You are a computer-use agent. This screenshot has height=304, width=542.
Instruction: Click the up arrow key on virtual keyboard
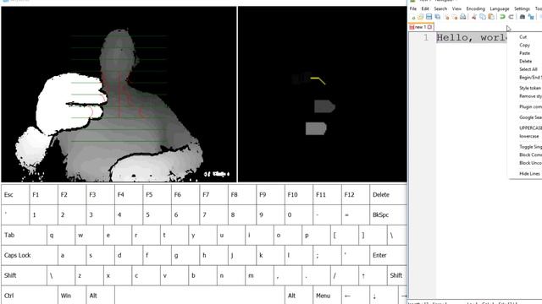point(373,275)
